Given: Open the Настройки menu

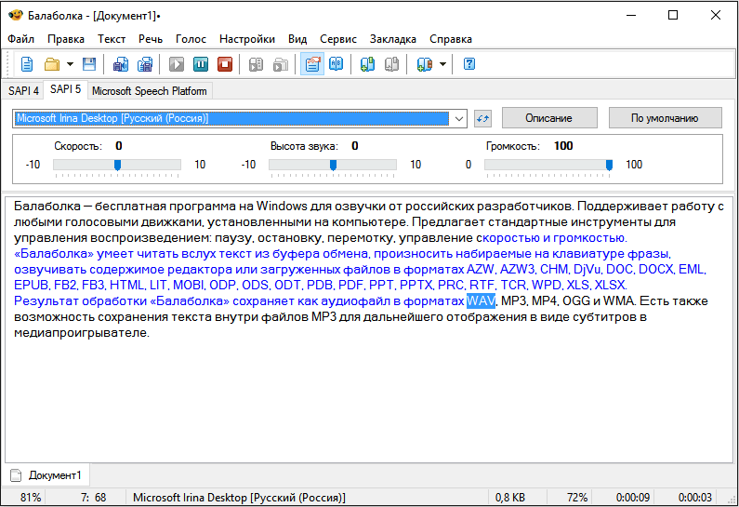Looking at the screenshot, I should [247, 39].
